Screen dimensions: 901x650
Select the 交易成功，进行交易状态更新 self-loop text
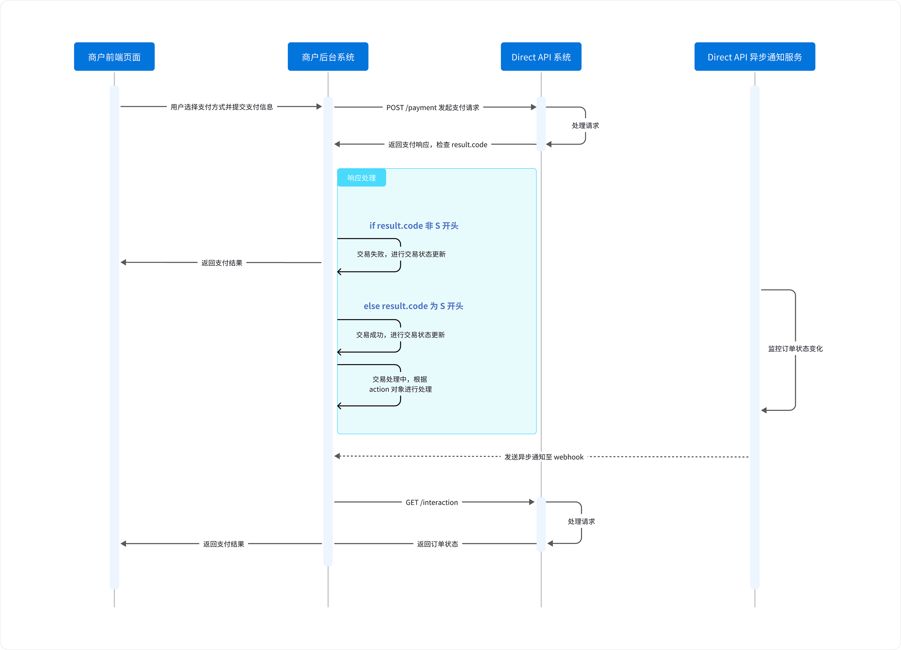[x=400, y=335]
